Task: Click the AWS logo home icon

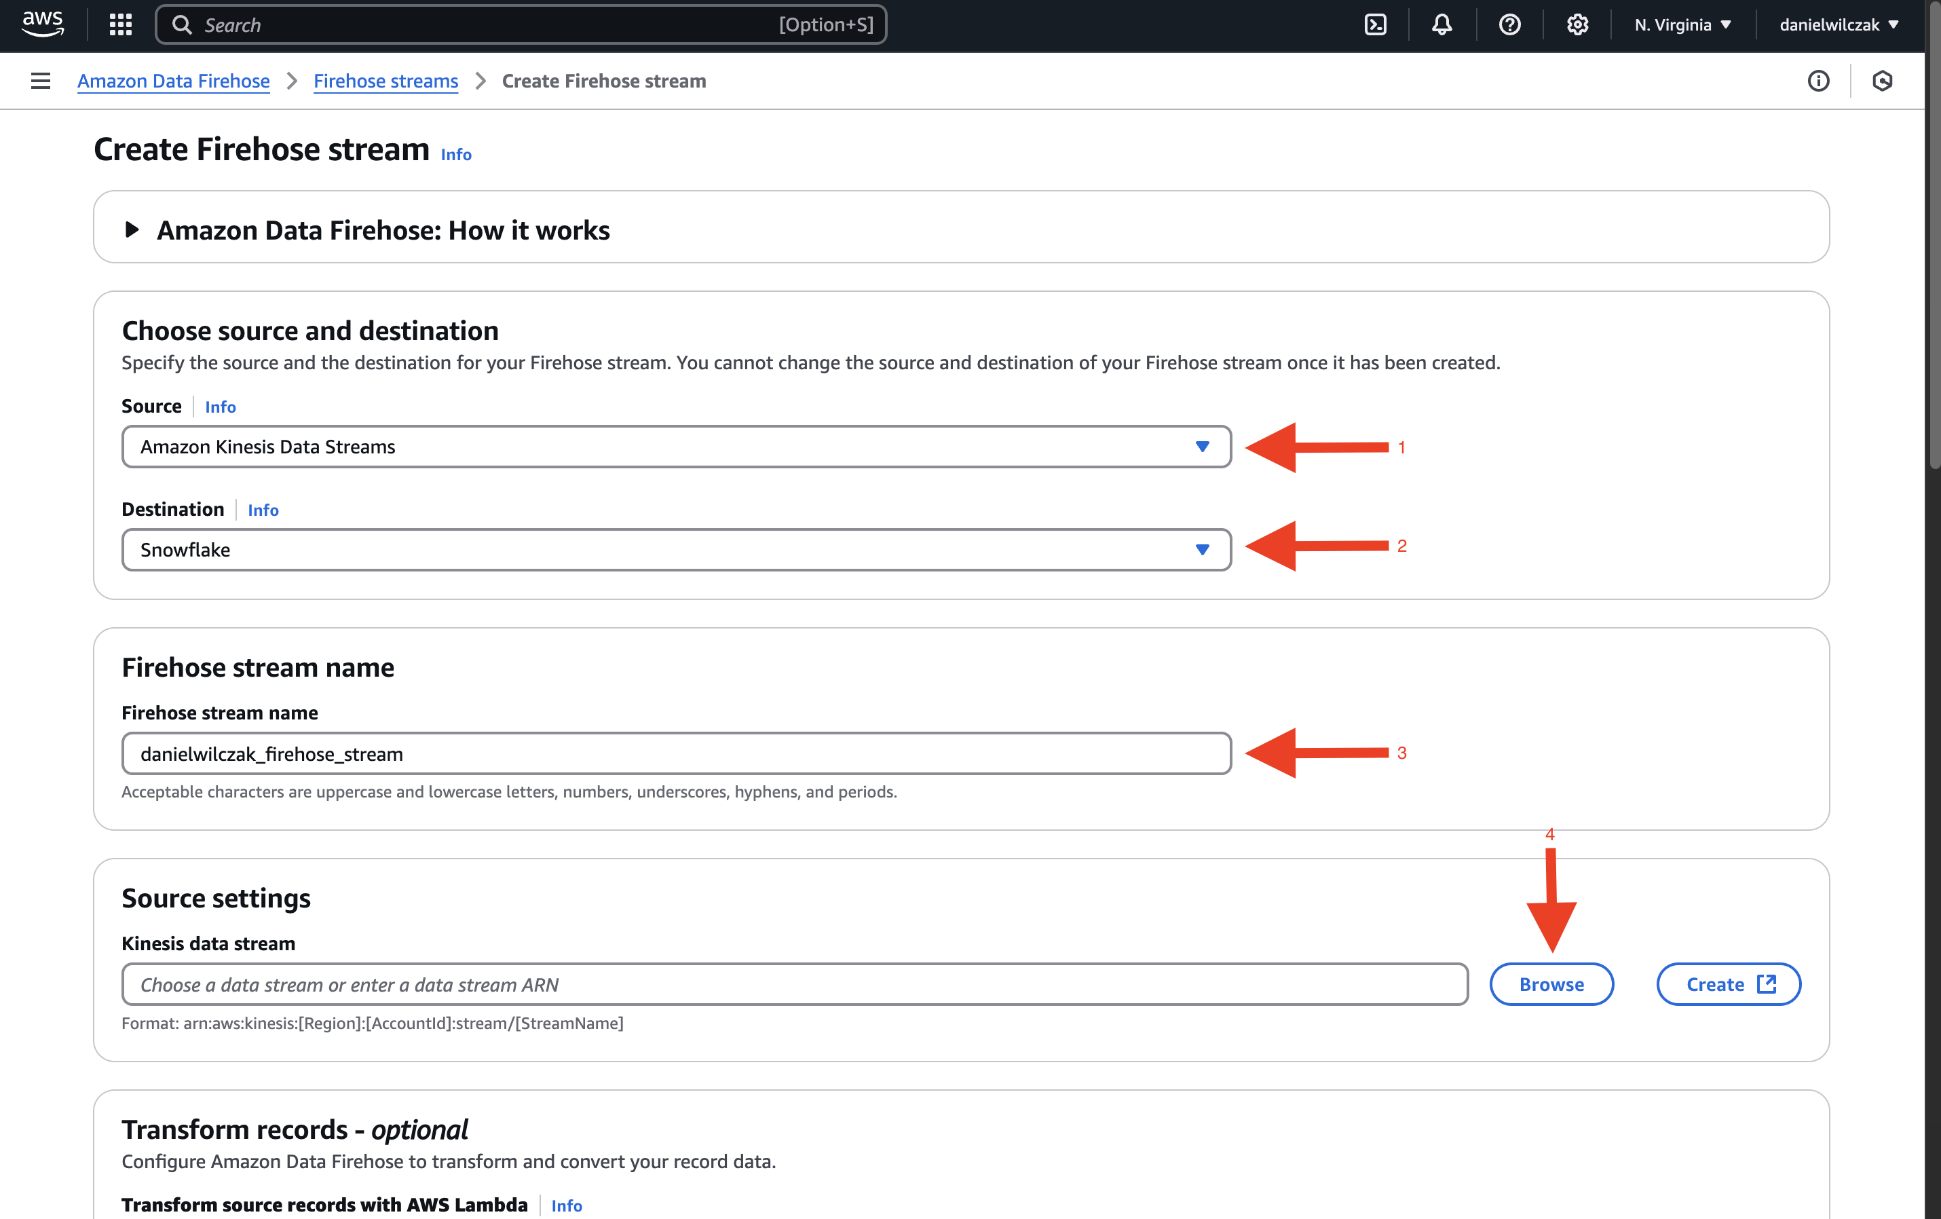Action: [x=42, y=24]
